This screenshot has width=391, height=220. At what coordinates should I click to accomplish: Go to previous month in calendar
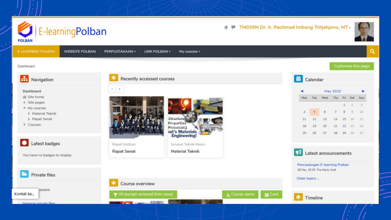(x=302, y=91)
